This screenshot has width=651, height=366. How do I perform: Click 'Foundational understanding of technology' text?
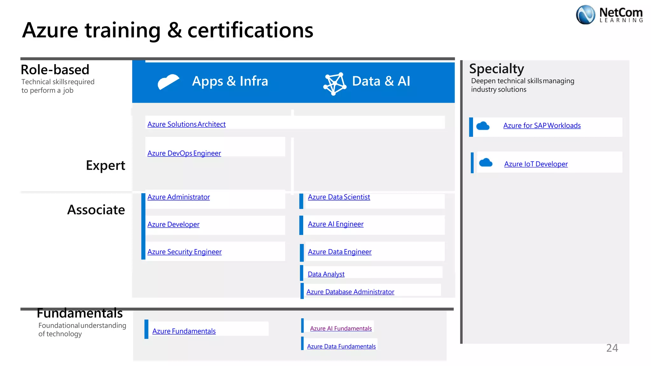(82, 330)
